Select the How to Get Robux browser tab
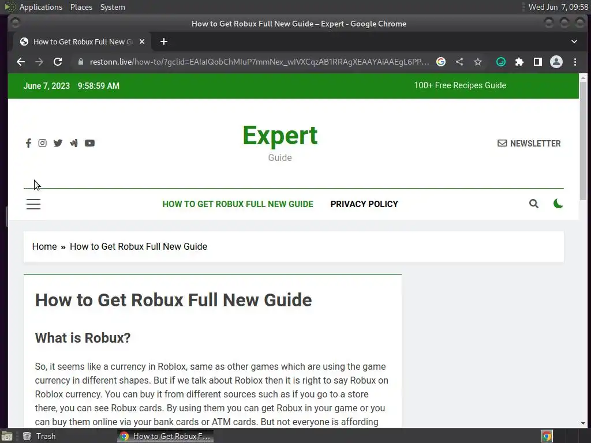 click(82, 42)
